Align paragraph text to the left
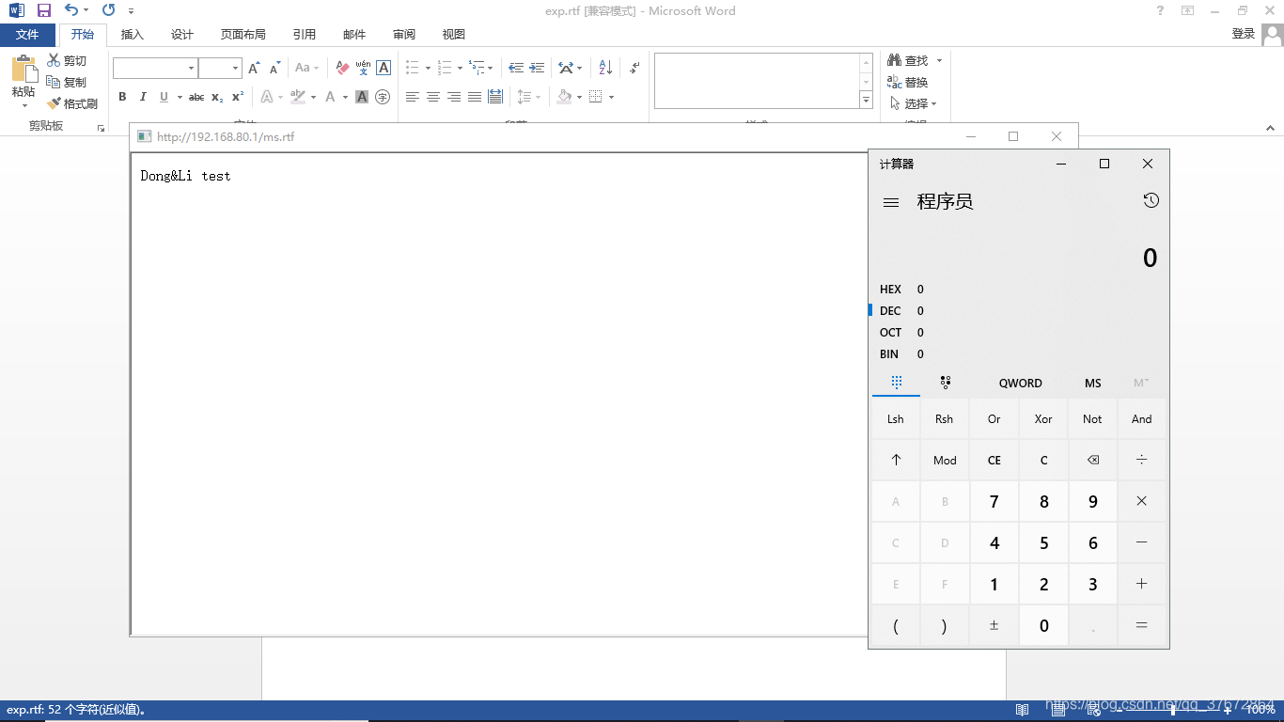The width and height of the screenshot is (1284, 722). coord(413,97)
